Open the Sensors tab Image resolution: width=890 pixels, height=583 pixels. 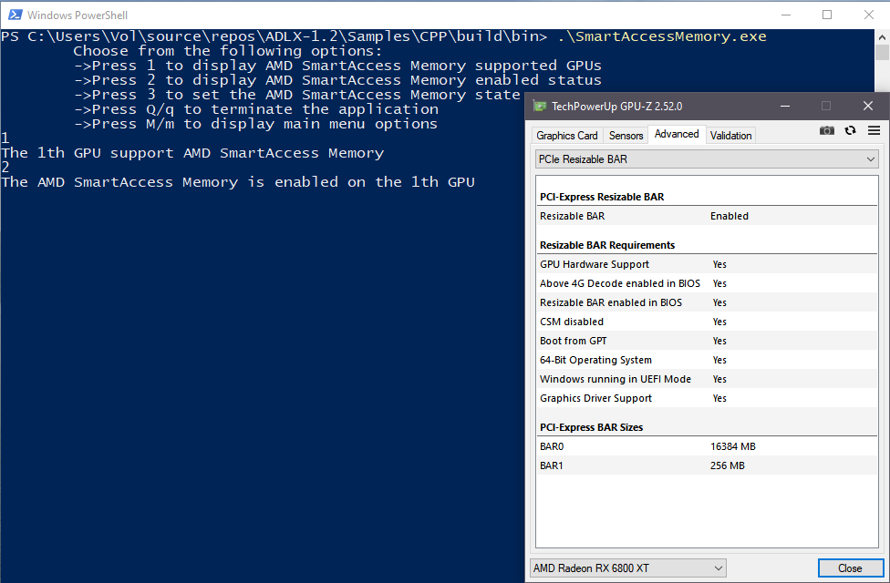point(626,136)
